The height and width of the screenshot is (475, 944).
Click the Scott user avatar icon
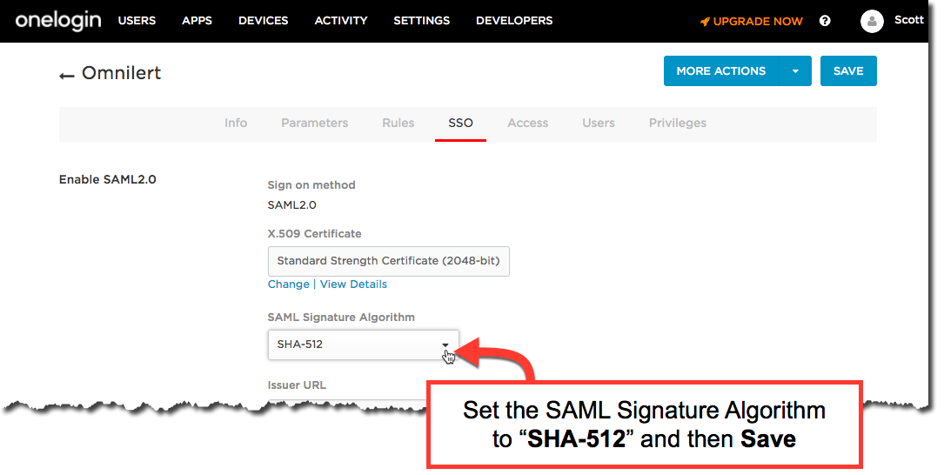click(872, 21)
